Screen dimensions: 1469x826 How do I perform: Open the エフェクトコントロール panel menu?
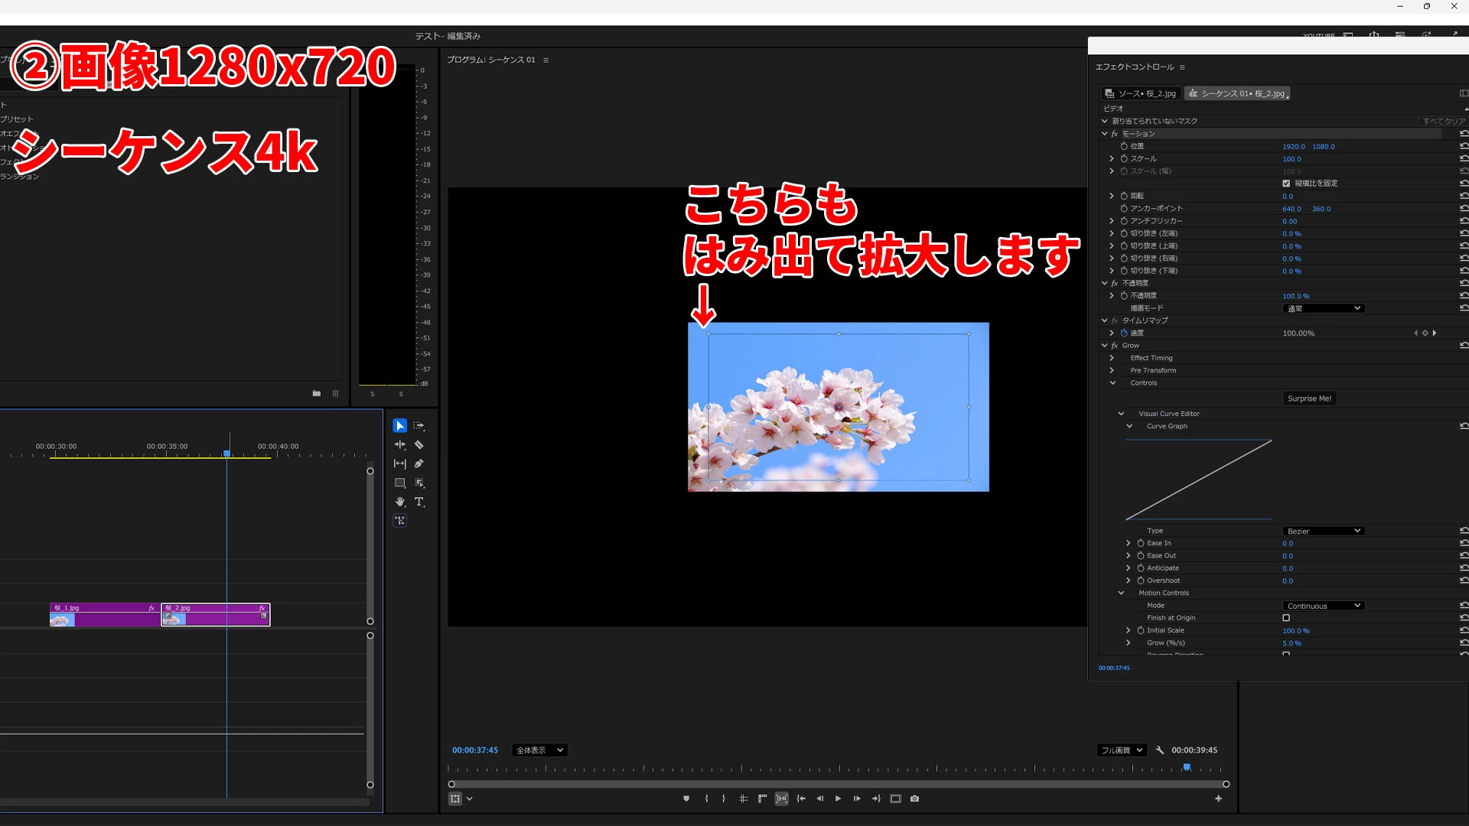tap(1182, 67)
